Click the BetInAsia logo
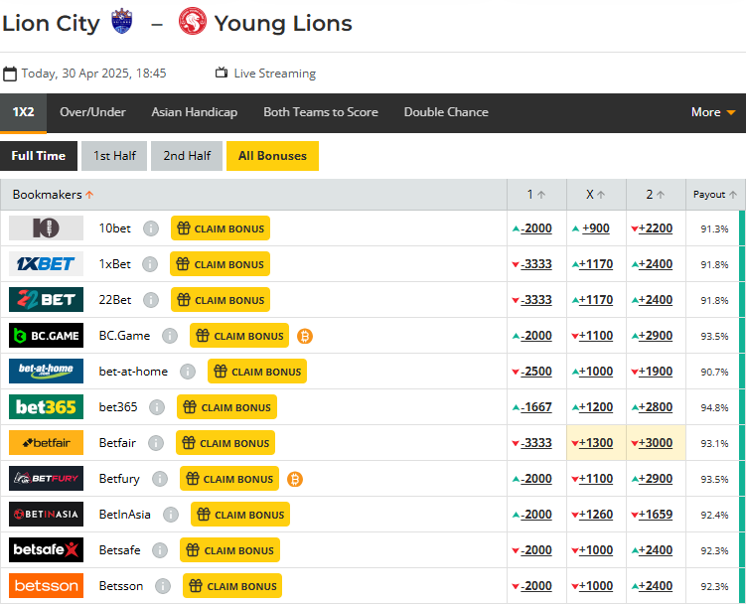The width and height of the screenshot is (746, 604). tap(46, 514)
